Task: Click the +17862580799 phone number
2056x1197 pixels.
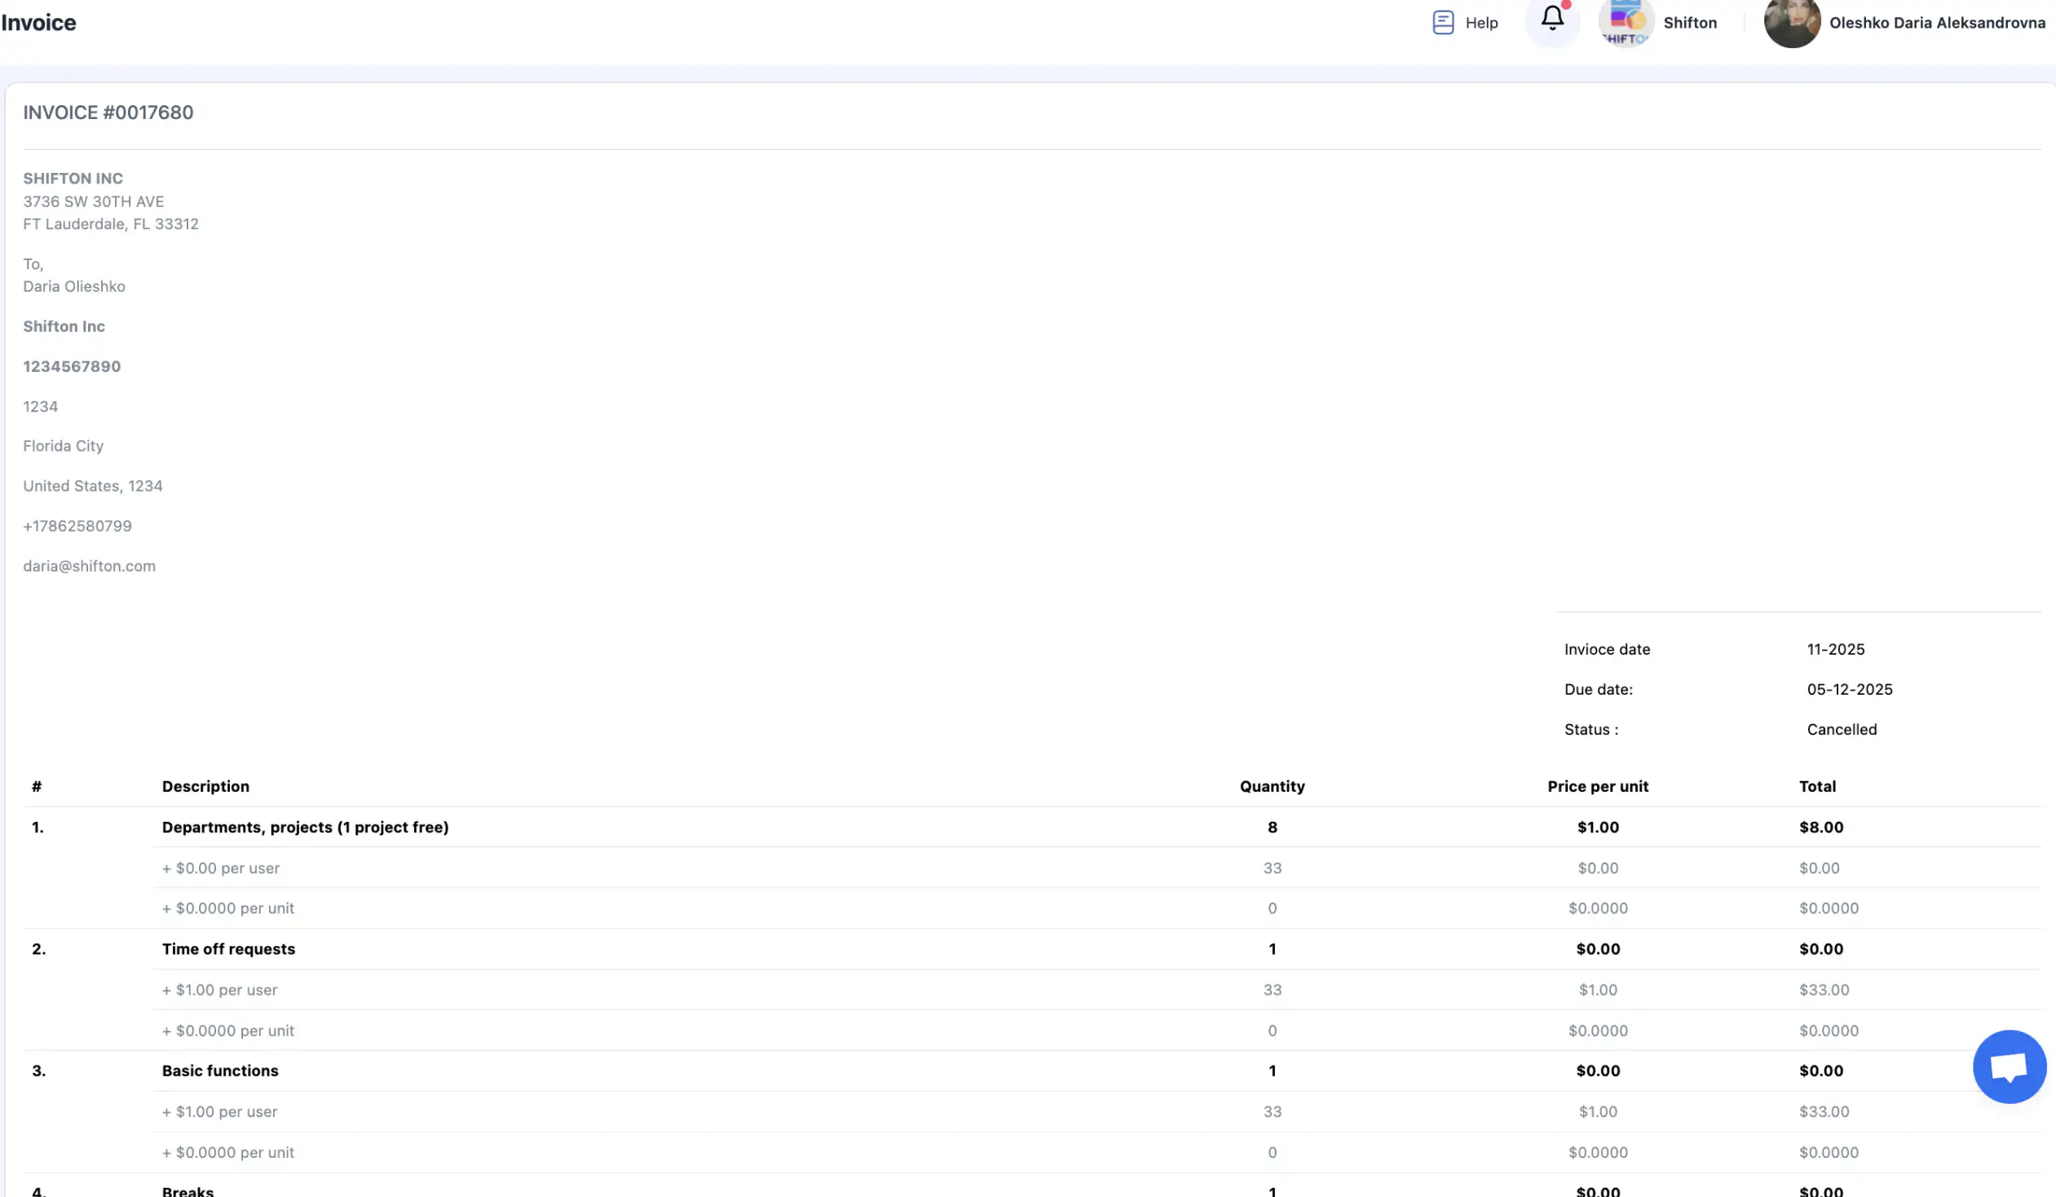Action: pyautogui.click(x=77, y=525)
